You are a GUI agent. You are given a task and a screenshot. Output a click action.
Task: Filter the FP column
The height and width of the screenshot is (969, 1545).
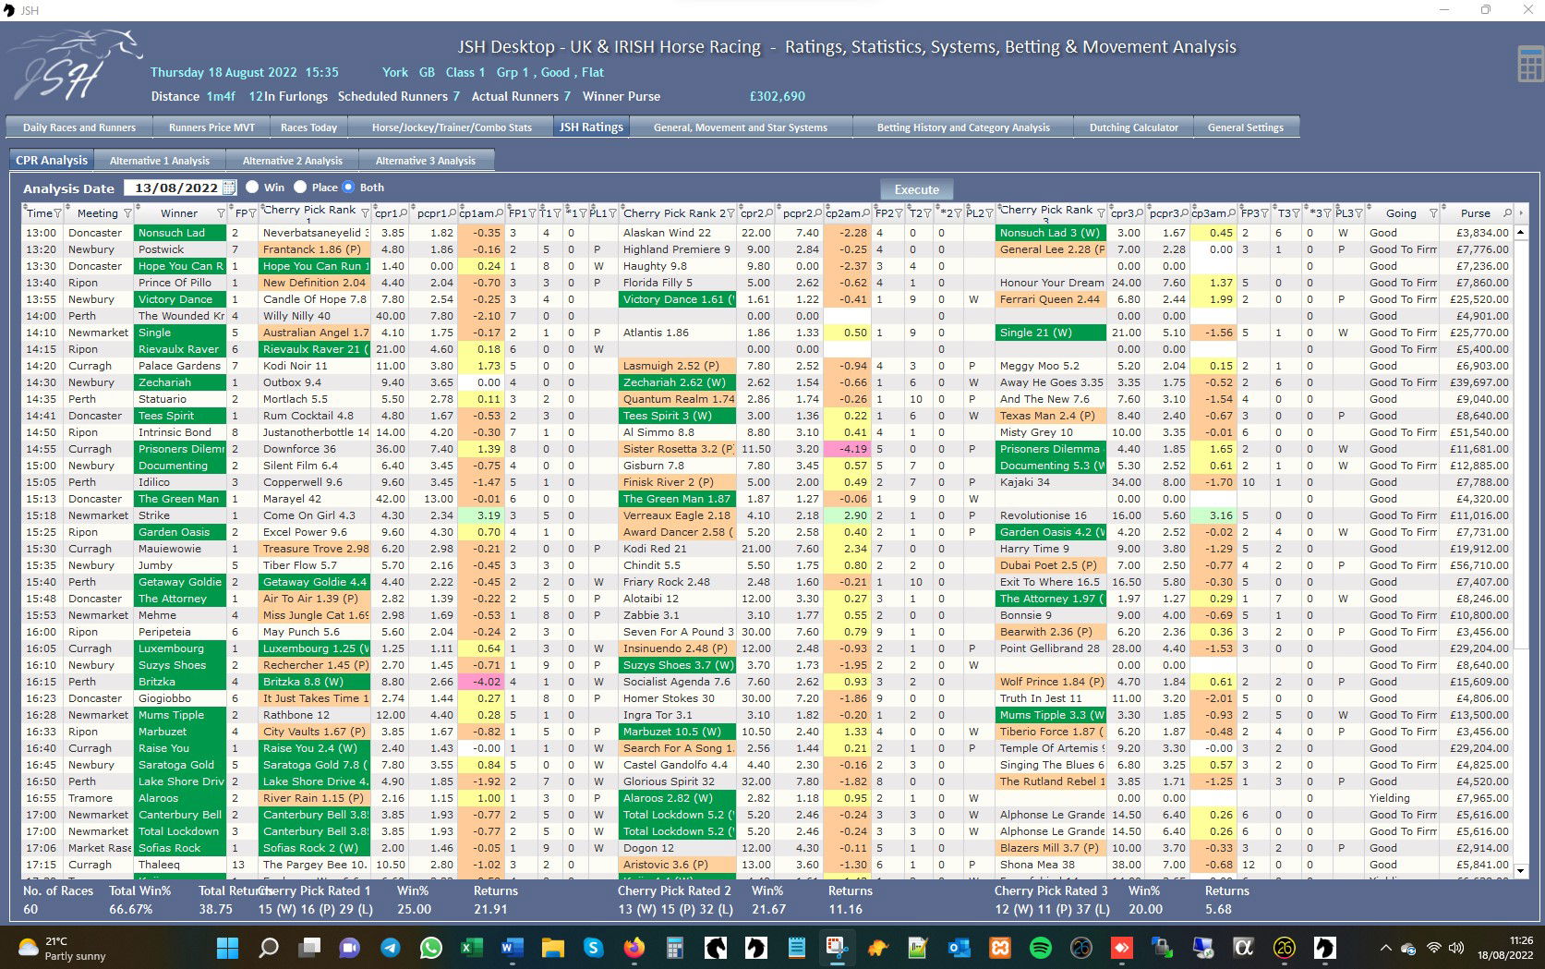(253, 213)
